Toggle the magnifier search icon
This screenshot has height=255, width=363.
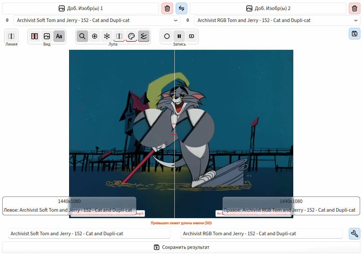82,36
